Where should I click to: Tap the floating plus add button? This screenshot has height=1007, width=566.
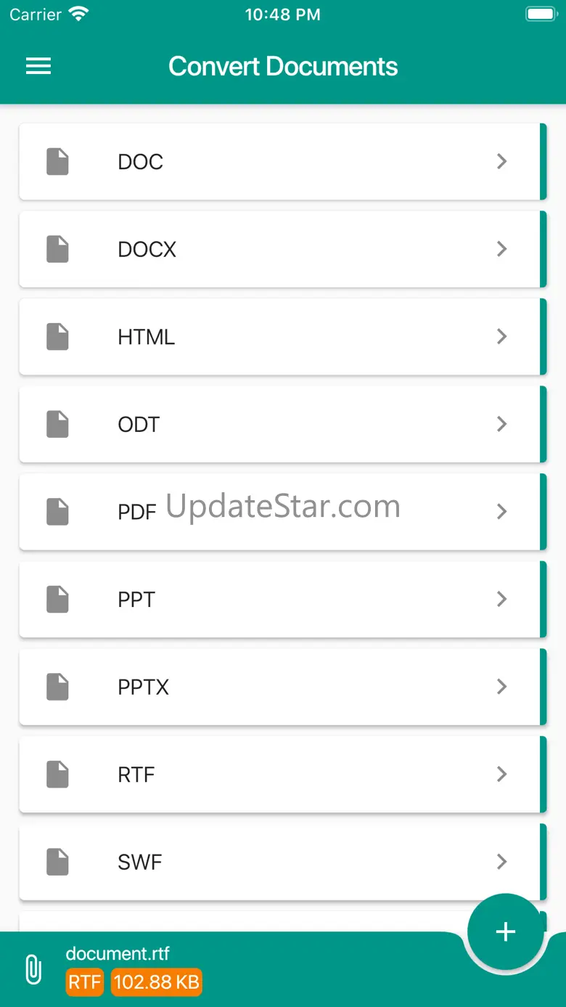[505, 931]
